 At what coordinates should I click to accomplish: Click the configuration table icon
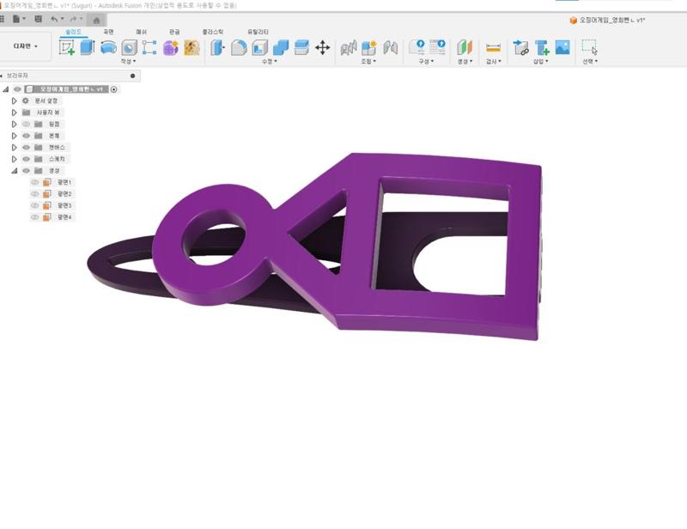click(x=437, y=47)
